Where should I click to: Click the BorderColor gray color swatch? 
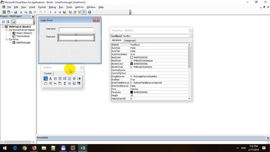[132, 64]
